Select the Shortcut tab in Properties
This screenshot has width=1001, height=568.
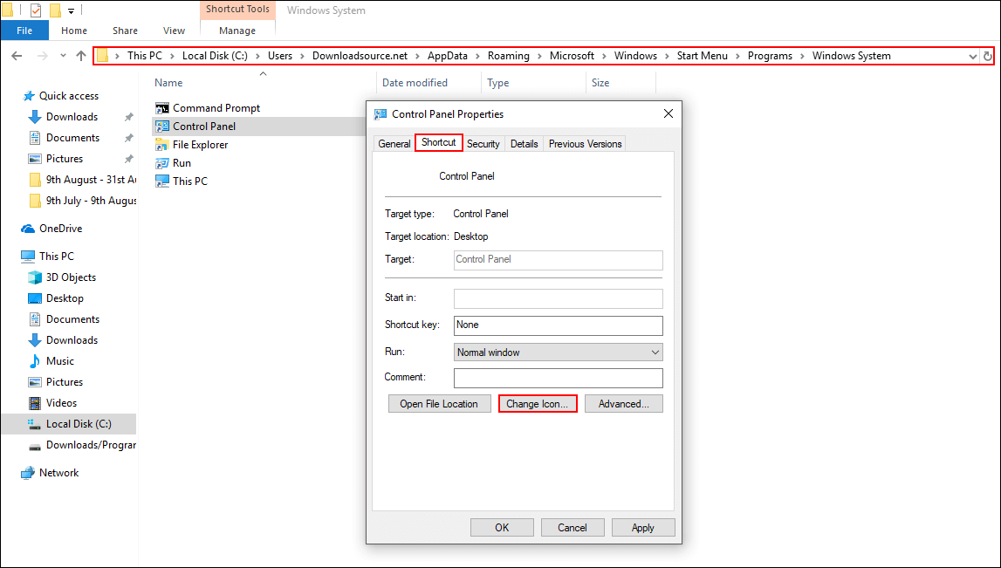439,143
